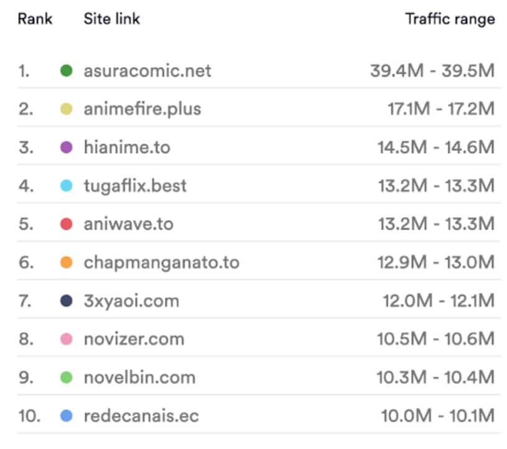Click the Rank column header

tap(35, 19)
